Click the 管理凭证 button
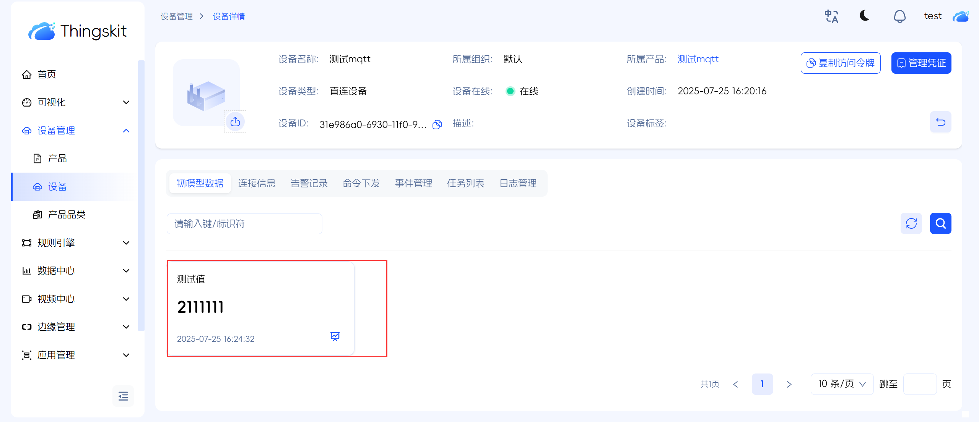The height and width of the screenshot is (422, 979). point(921,63)
